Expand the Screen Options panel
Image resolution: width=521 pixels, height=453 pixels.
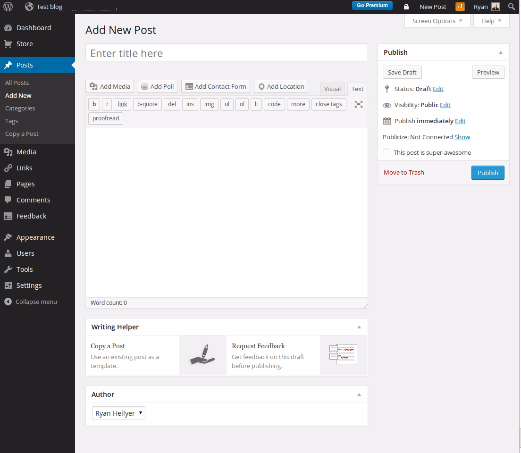pos(437,21)
